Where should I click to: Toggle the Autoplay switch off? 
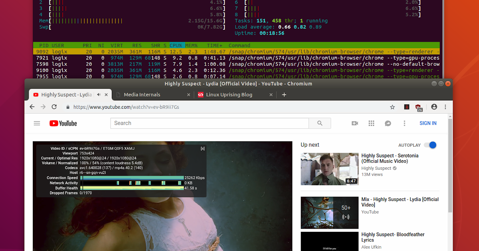coord(430,145)
